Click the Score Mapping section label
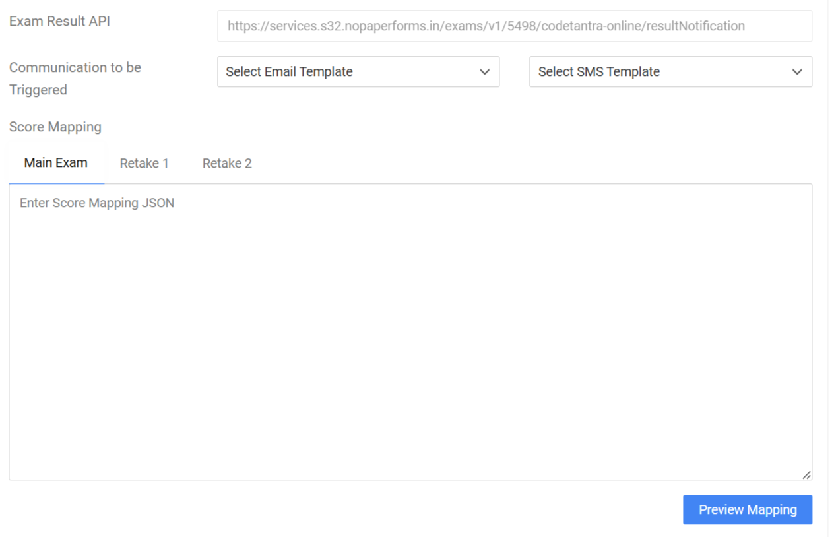Image resolution: width=834 pixels, height=537 pixels. pyautogui.click(x=55, y=127)
